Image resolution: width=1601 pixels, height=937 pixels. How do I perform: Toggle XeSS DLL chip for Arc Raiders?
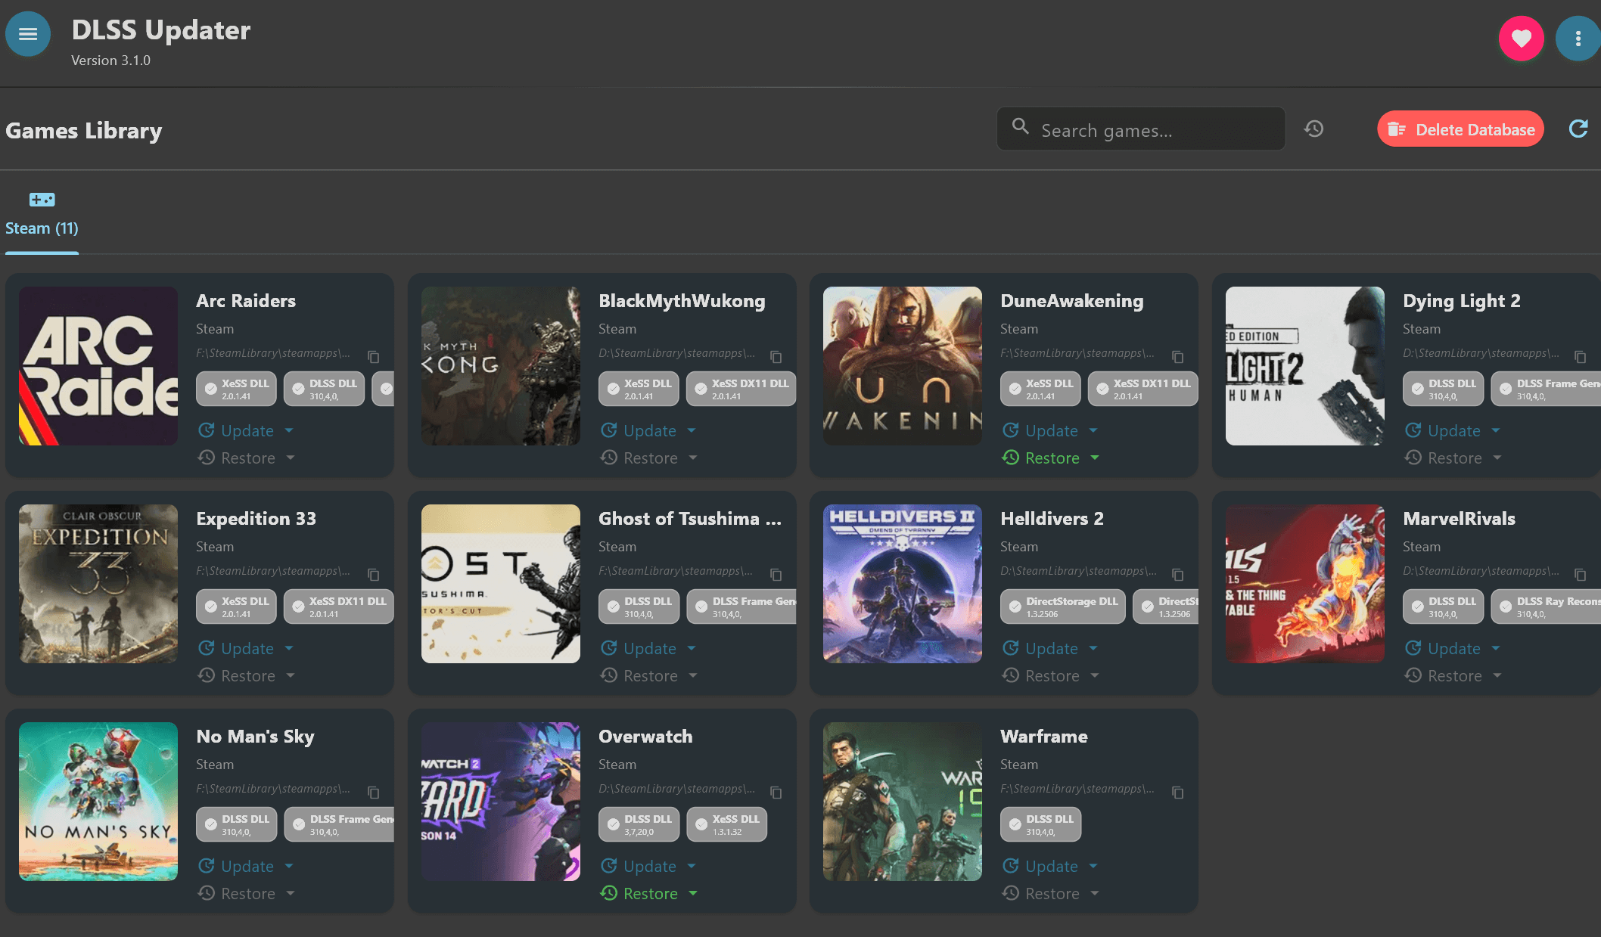(236, 389)
